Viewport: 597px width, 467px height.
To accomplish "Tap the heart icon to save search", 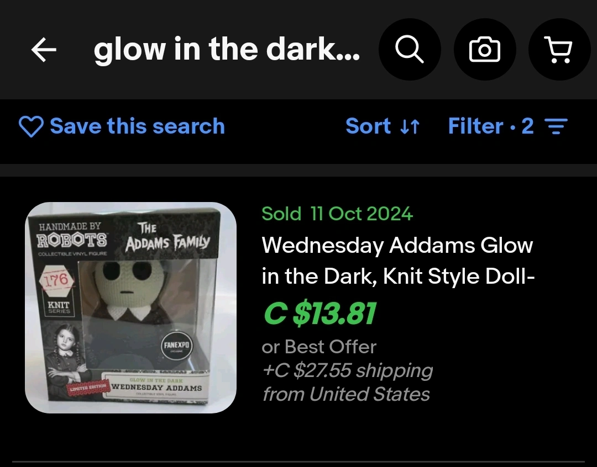I will [x=31, y=126].
